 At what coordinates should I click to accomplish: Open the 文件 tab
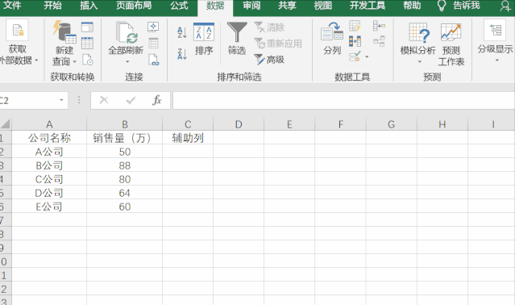pos(12,6)
